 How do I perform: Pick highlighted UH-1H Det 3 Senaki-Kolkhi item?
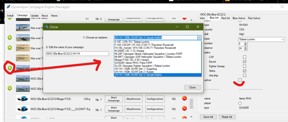click(158, 75)
